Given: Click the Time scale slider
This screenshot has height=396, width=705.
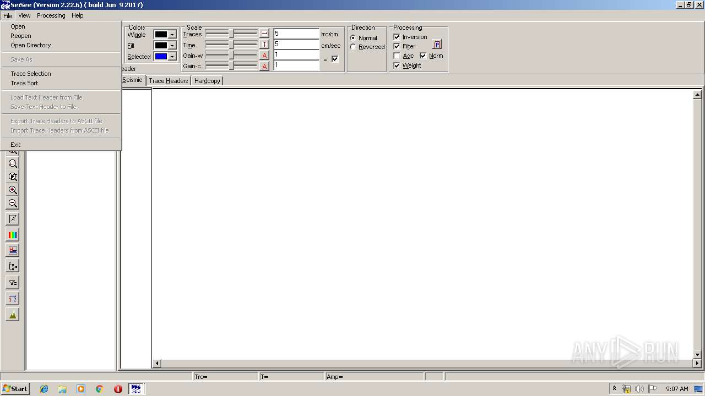Looking at the screenshot, I should click(231, 45).
